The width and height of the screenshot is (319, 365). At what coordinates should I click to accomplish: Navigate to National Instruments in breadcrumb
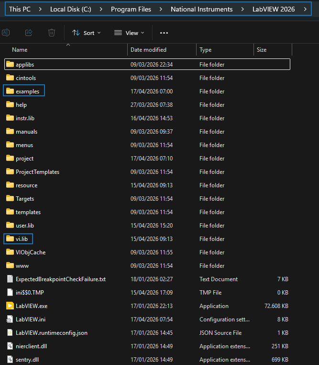pos(201,9)
